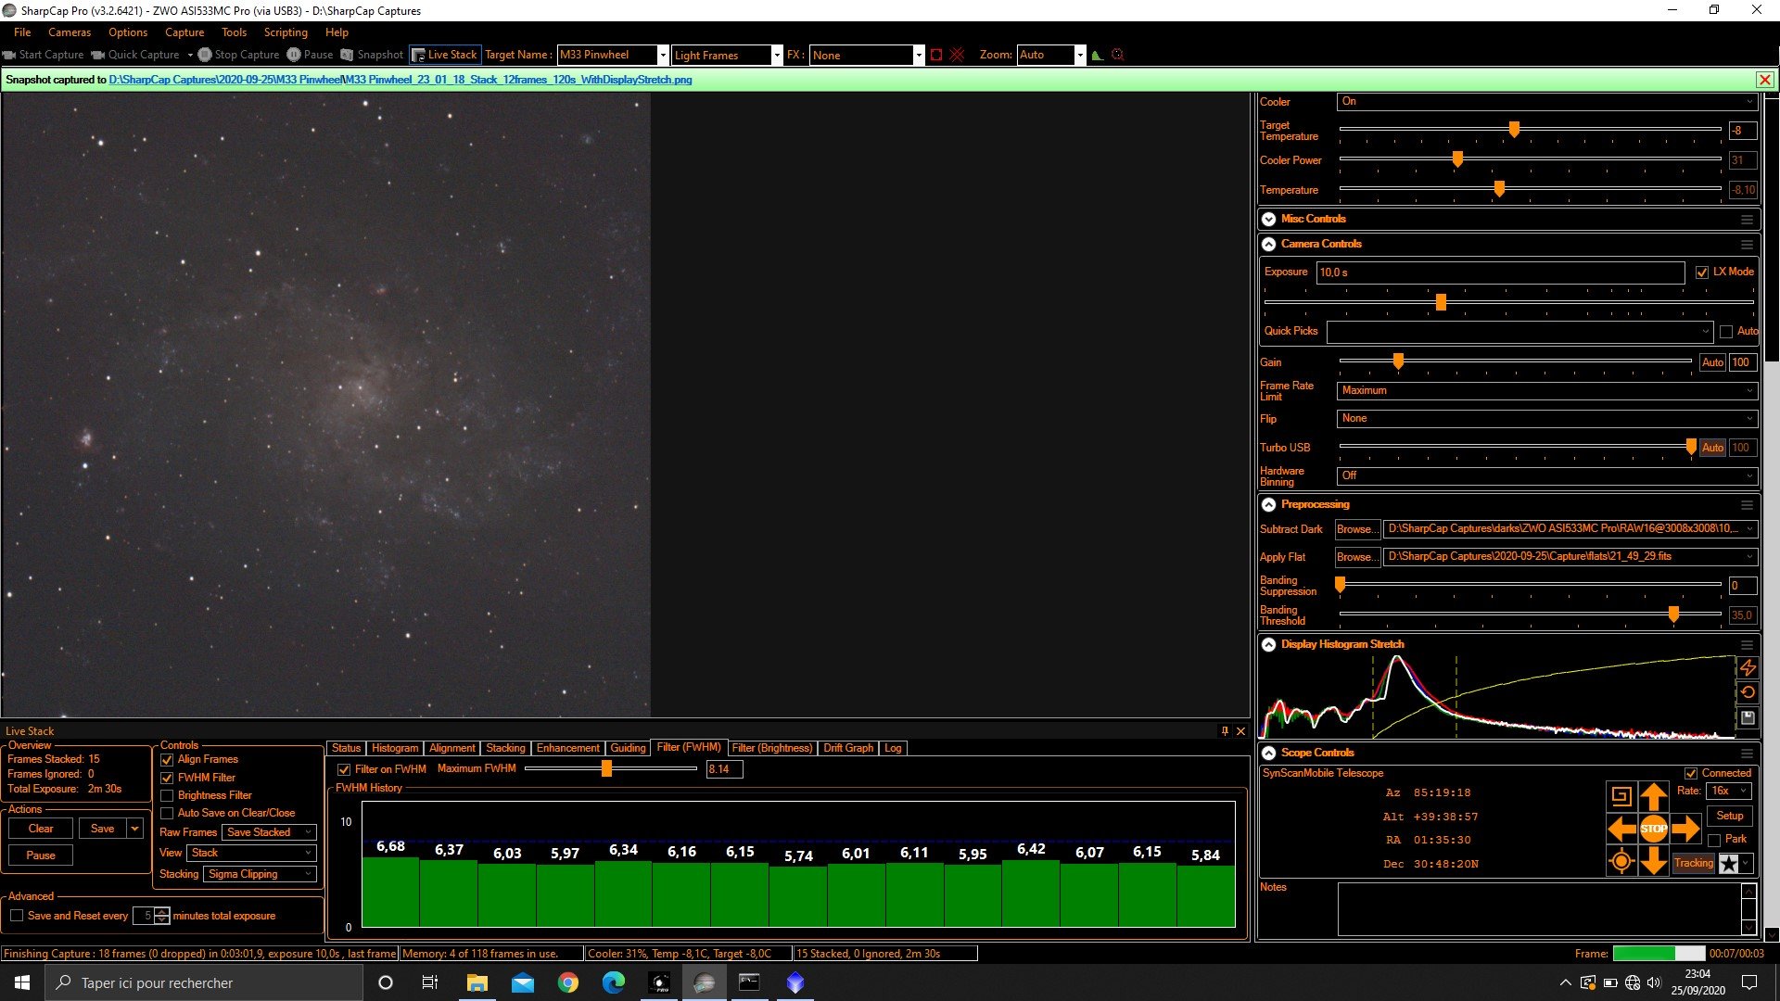The height and width of the screenshot is (1001, 1780).
Task: Close the green snapshot notification bar
Action: click(1765, 80)
